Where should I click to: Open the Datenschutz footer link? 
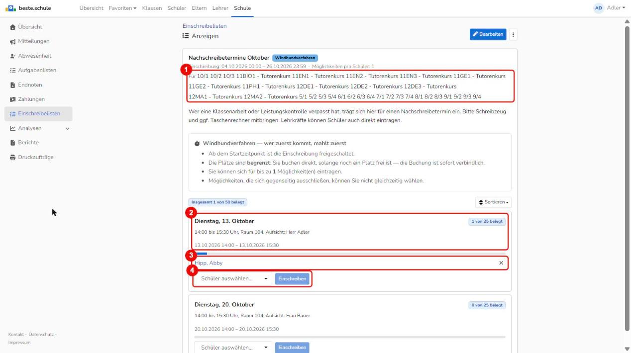(x=42, y=334)
